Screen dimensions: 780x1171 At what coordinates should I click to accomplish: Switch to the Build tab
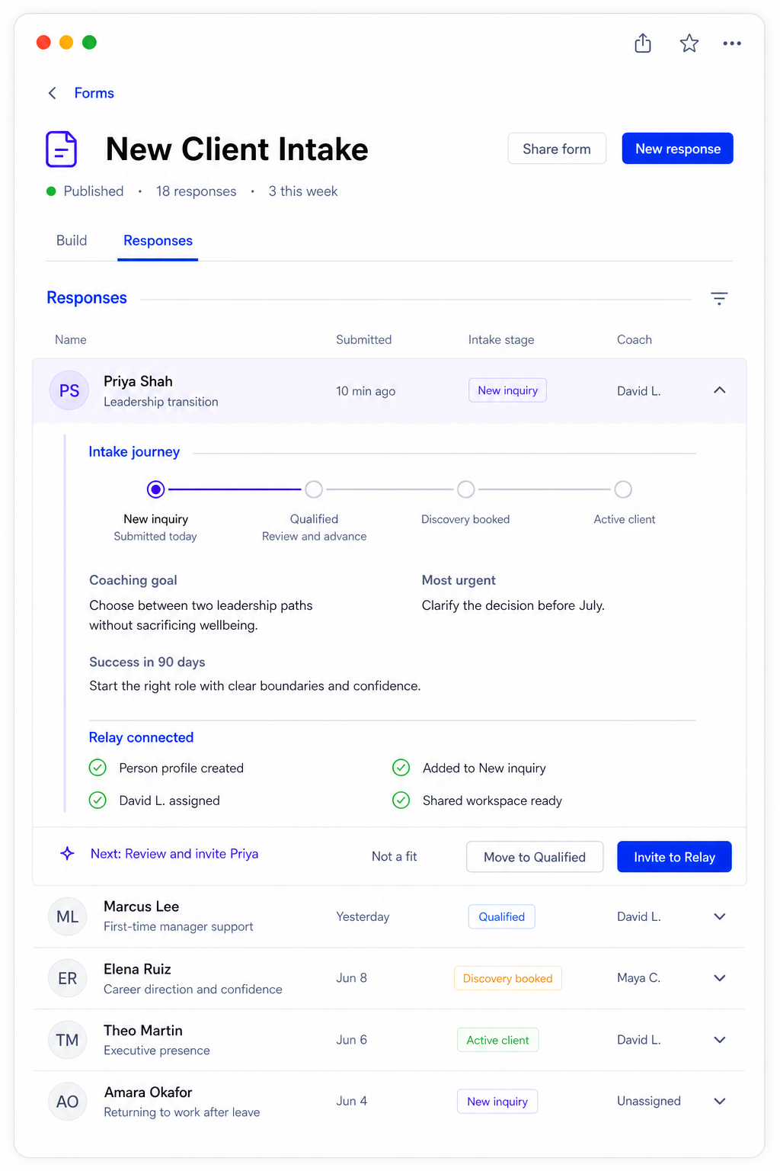72,240
